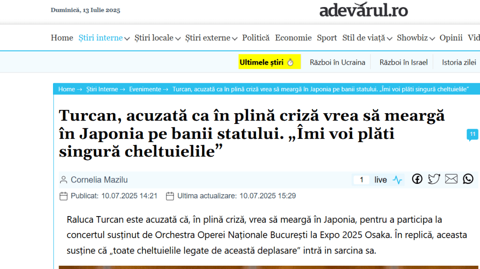Click the stopwatch icon beside Ultimele știri
The height and width of the screenshot is (269, 480).
click(x=290, y=63)
